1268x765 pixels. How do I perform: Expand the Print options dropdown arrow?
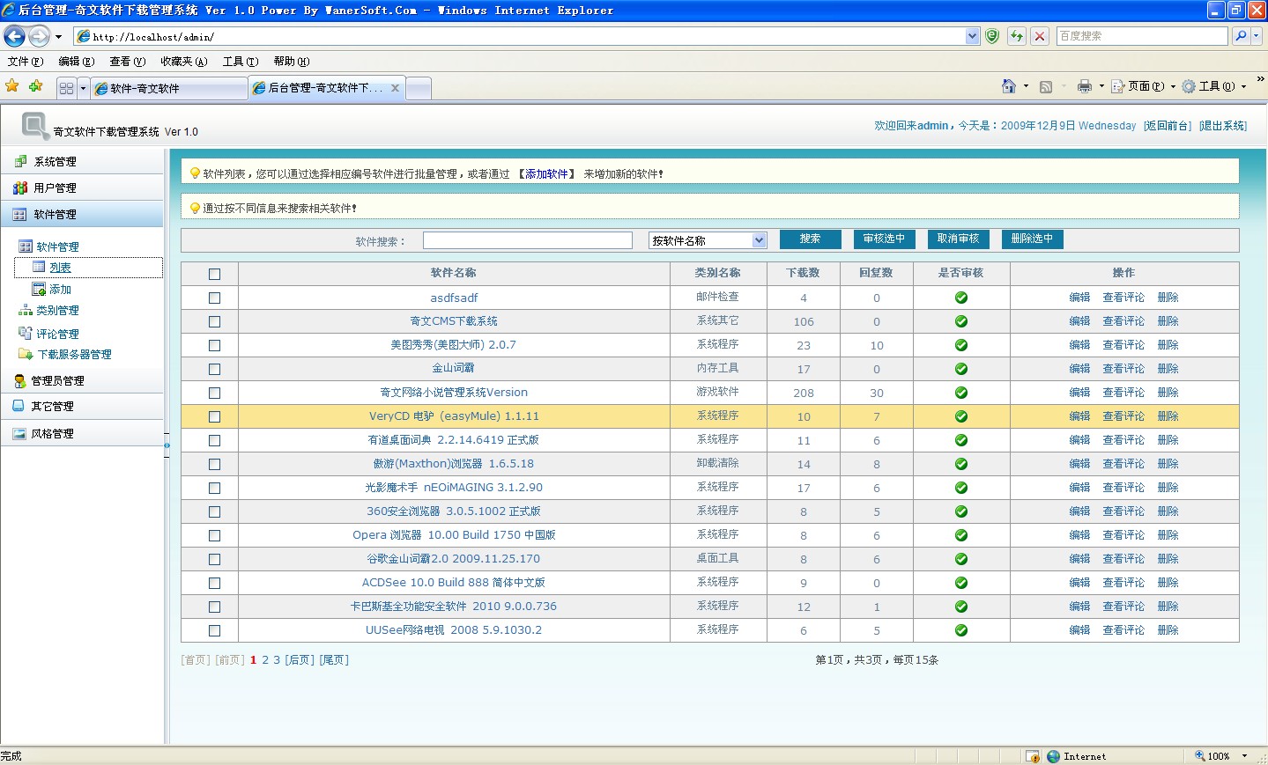(x=1101, y=86)
